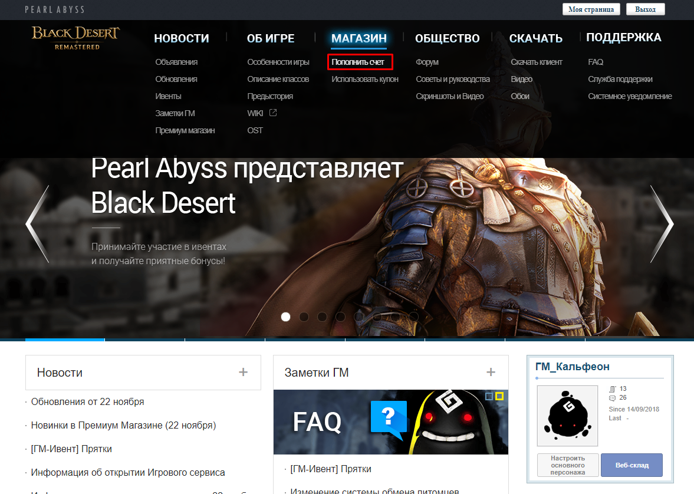Image resolution: width=694 pixels, height=494 pixels.
Task: Open Скриншоты и Видео link
Action: pyautogui.click(x=450, y=96)
